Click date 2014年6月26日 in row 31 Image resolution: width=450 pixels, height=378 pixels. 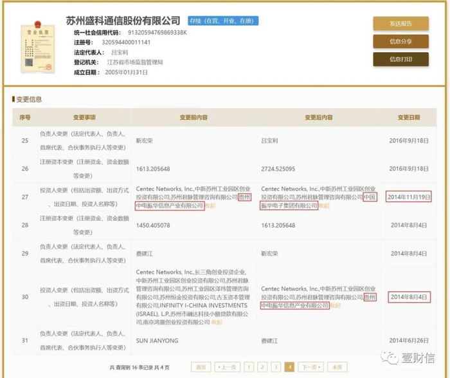[x=409, y=341]
